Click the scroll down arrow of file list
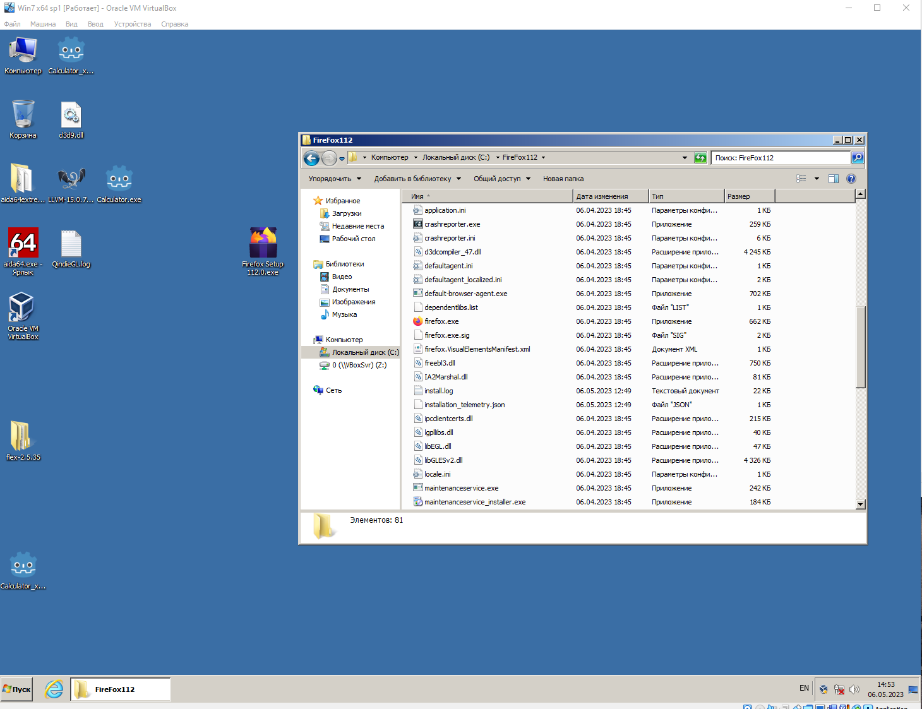922x709 pixels. pyautogui.click(x=860, y=504)
